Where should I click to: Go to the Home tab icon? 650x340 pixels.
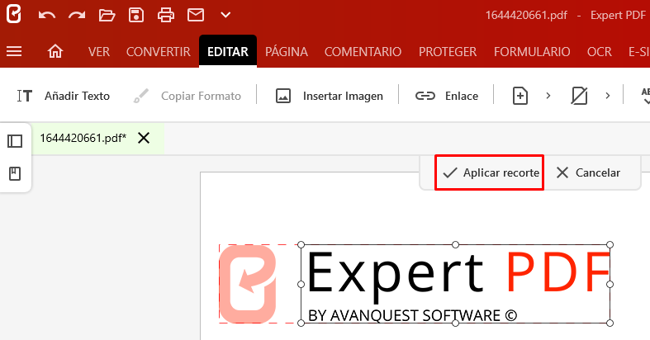point(55,51)
